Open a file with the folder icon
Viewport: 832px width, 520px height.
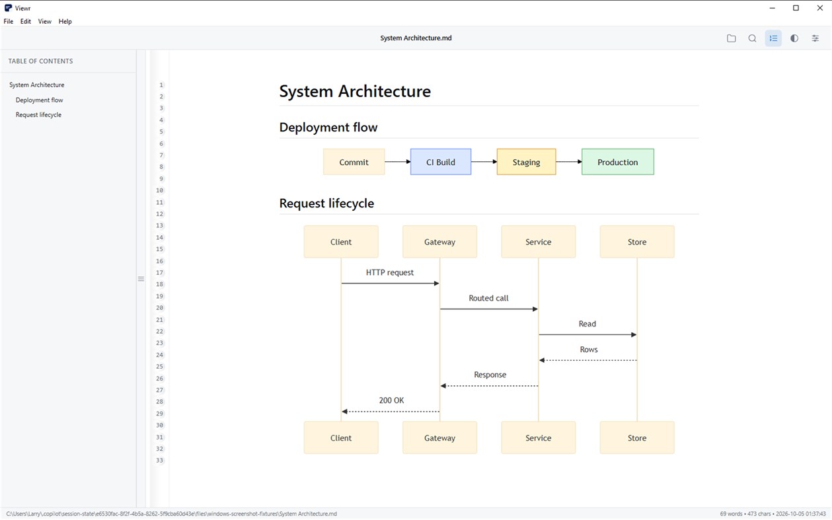click(731, 38)
